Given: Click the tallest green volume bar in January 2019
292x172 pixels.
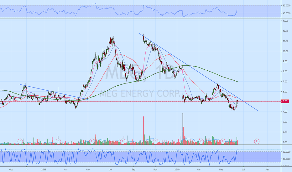Looking at the screenshot, I should click(x=183, y=128).
